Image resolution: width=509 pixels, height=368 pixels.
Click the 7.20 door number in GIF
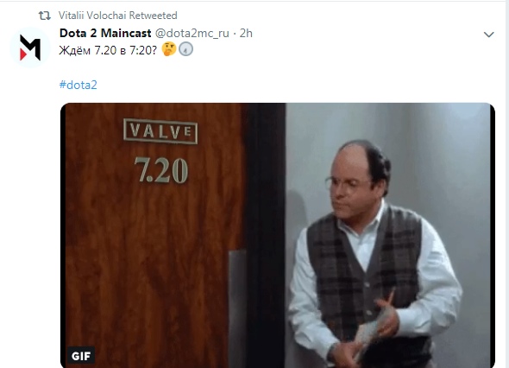[161, 170]
